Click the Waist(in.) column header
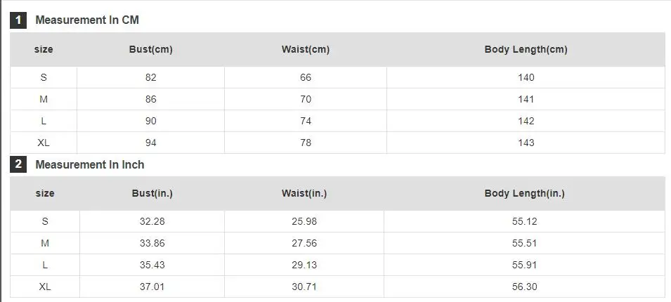 coord(304,193)
